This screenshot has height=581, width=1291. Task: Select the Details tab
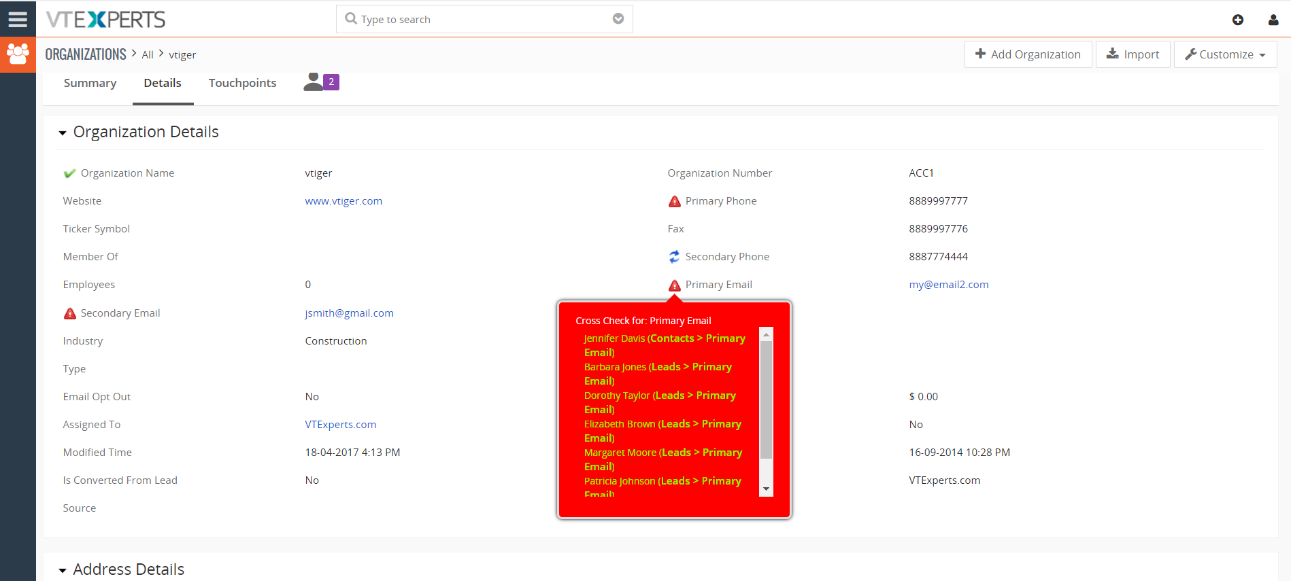(x=163, y=83)
